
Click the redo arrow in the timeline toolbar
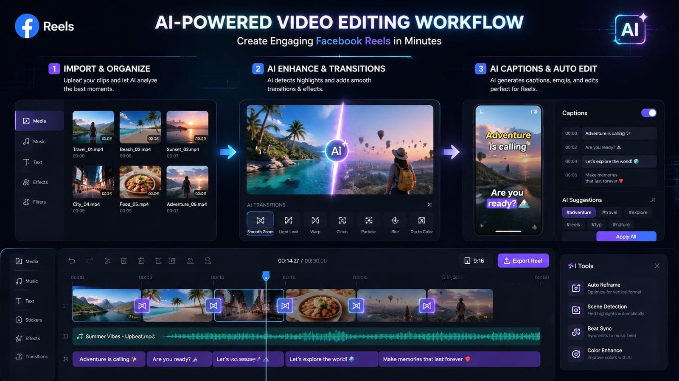[90, 261]
